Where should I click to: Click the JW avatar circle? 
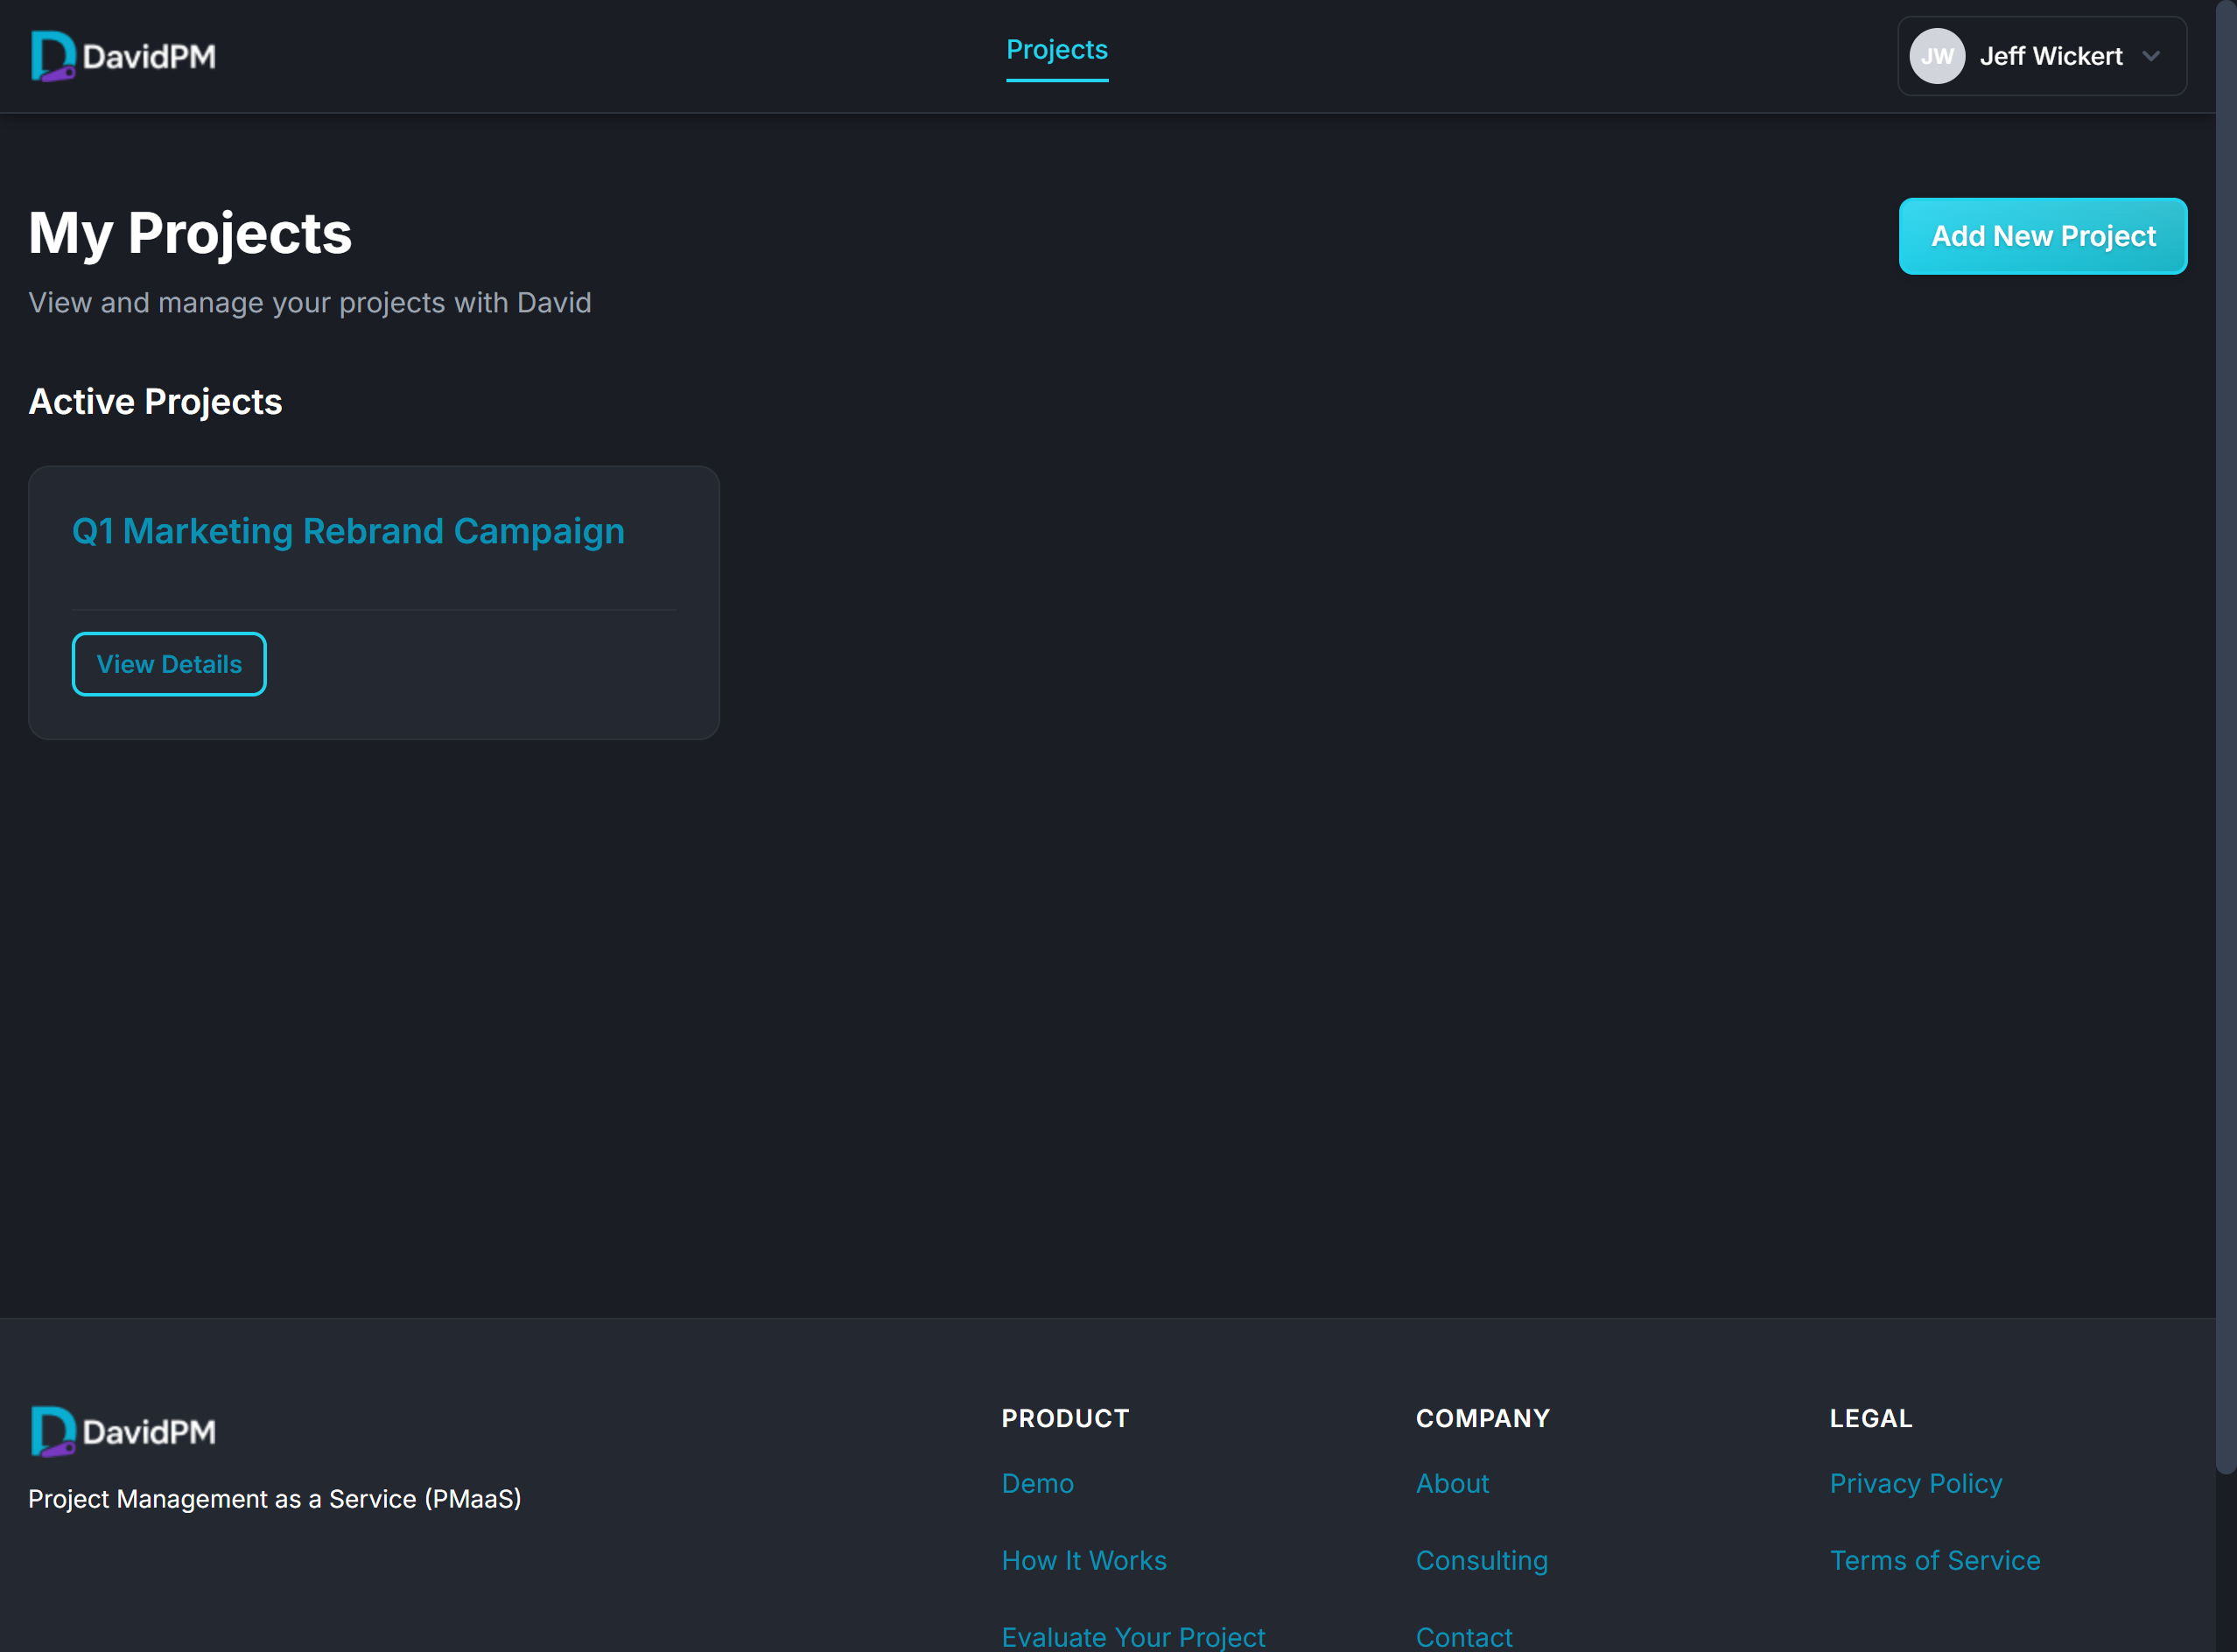[x=1937, y=56]
